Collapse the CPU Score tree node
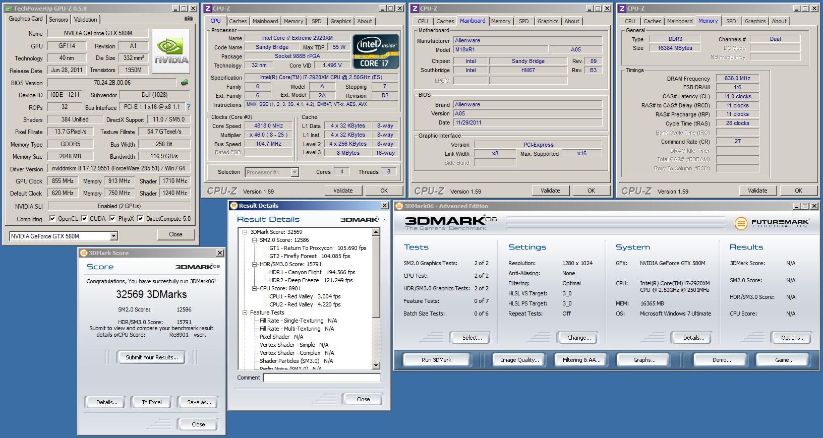Screen dimensions: 823x438 click(x=255, y=288)
